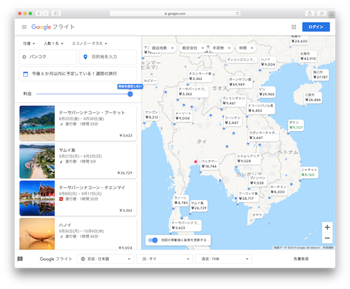Click the pink Bangkok origin map dot
Screen dimensions: 350x289
pyautogui.click(x=196, y=161)
